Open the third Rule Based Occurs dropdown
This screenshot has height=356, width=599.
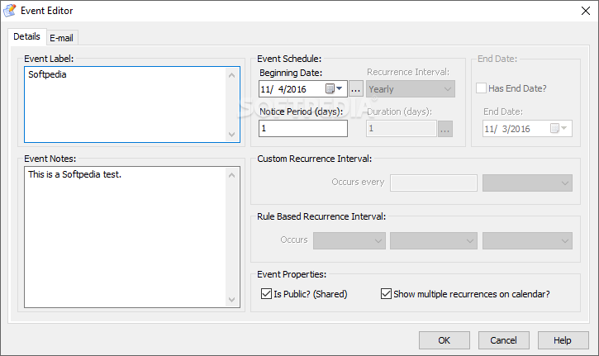(x=527, y=240)
